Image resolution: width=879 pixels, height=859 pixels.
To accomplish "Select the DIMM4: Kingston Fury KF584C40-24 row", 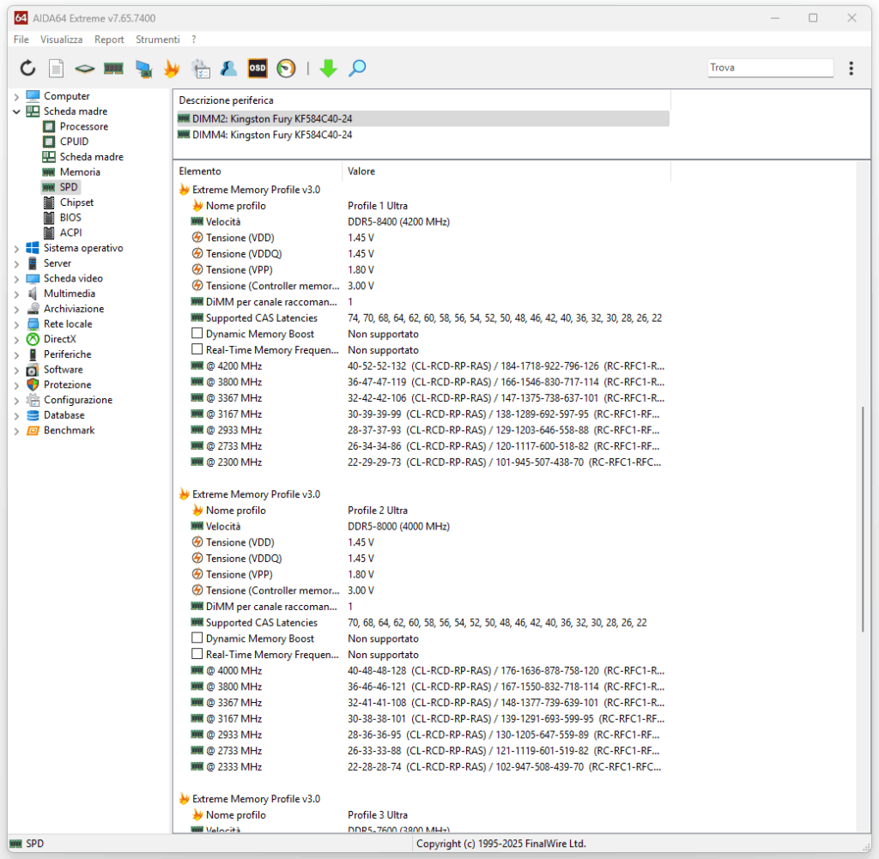I will click(422, 135).
